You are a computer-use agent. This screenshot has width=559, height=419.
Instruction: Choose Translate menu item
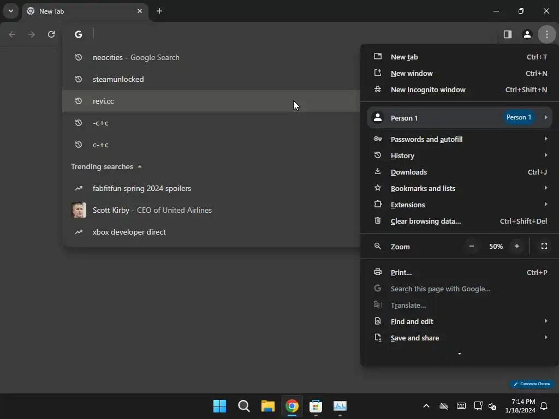click(460, 305)
